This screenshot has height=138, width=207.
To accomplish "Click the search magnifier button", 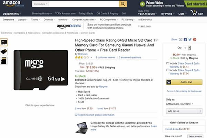I will pos(123,4).
